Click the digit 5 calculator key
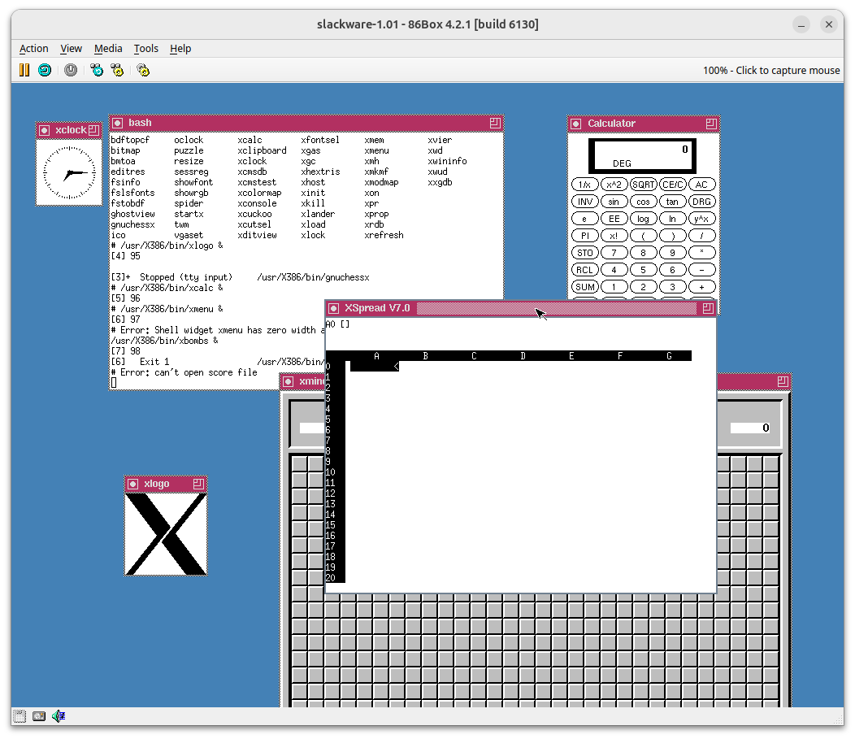Screen dimensions: 855x739 click(x=644, y=269)
